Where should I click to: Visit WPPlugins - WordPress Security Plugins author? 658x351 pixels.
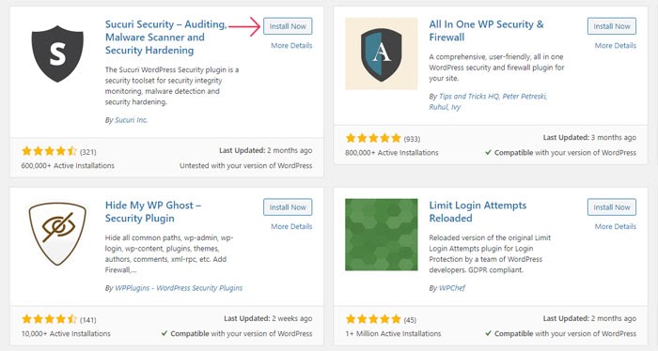[179, 288]
